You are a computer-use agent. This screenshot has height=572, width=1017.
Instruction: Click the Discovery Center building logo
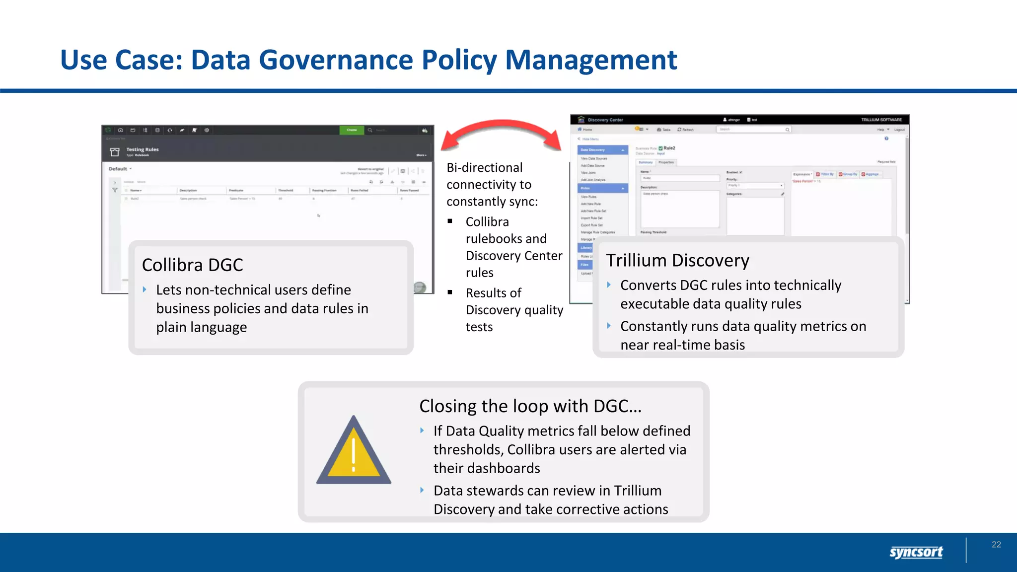point(581,120)
